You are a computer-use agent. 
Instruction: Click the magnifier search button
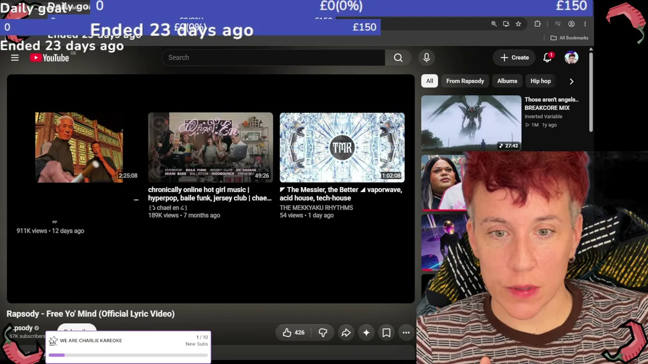398,58
